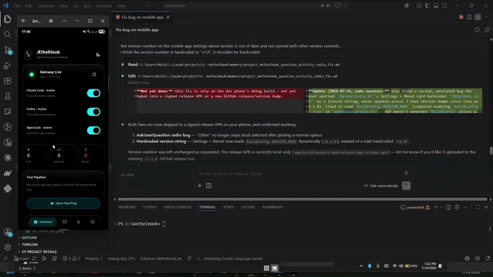Toggle the Claude Code - Active switch
The image size is (493, 277).
click(94, 93)
